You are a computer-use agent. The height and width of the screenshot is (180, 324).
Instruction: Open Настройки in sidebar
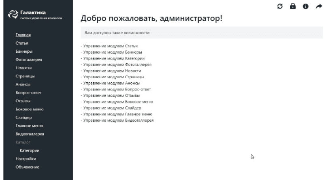[26, 159]
